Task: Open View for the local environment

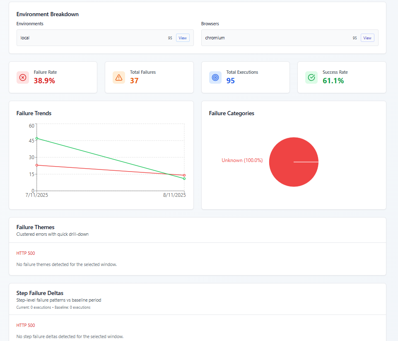Action: (x=183, y=38)
